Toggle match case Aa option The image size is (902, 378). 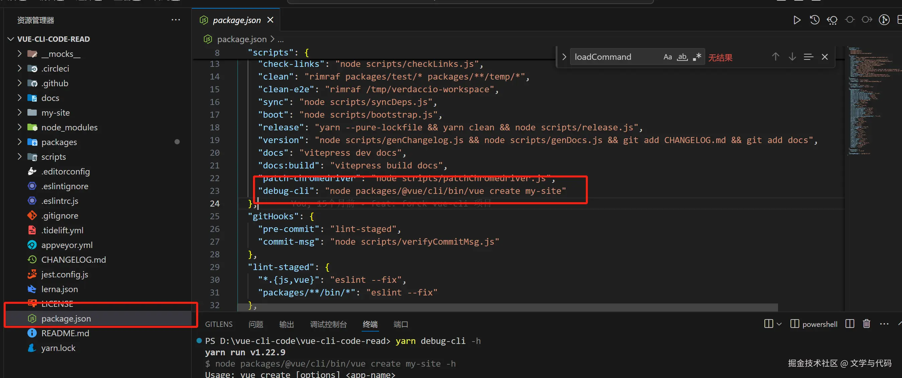click(667, 57)
